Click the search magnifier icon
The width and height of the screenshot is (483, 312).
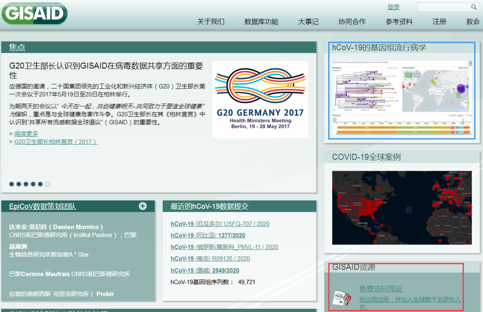click(474, 7)
